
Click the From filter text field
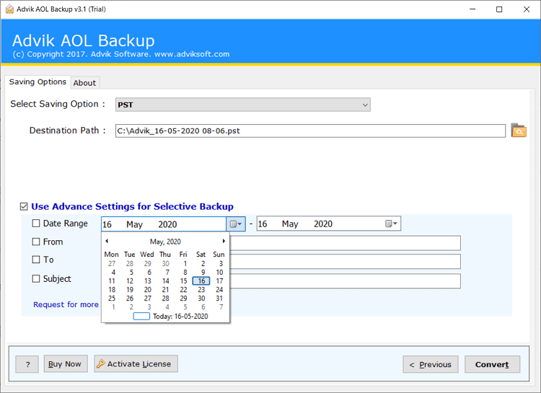pyautogui.click(x=345, y=243)
